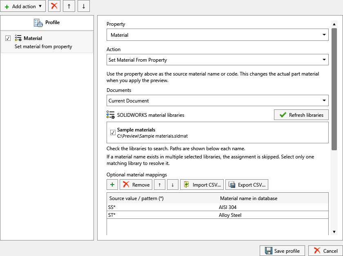343x256 pixels.
Task: Move mapping up arrow button
Action: [160, 185]
